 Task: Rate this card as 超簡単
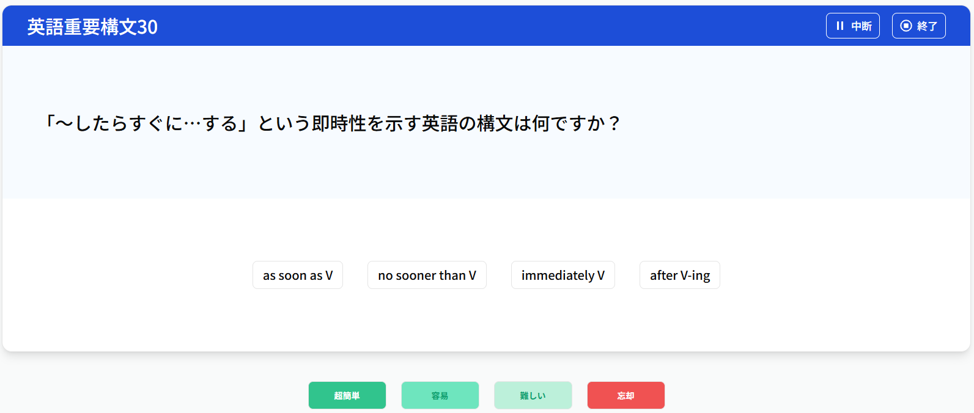pos(347,395)
